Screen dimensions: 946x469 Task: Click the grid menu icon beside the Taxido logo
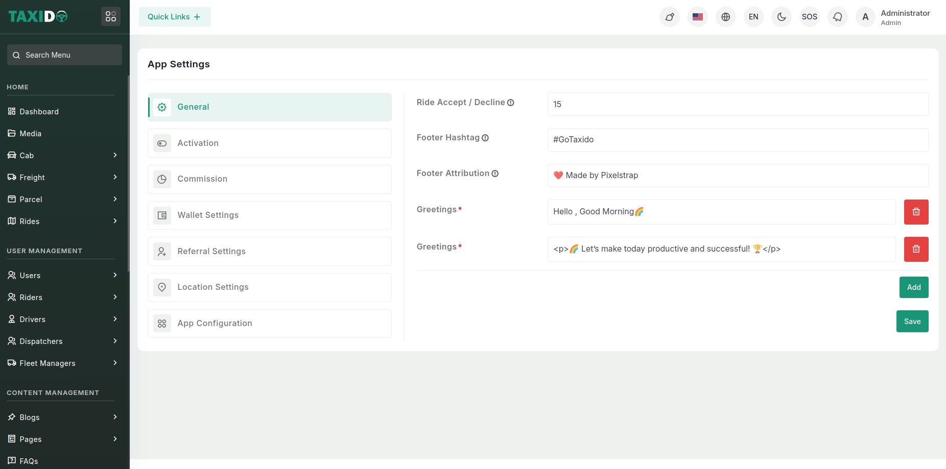(x=111, y=17)
